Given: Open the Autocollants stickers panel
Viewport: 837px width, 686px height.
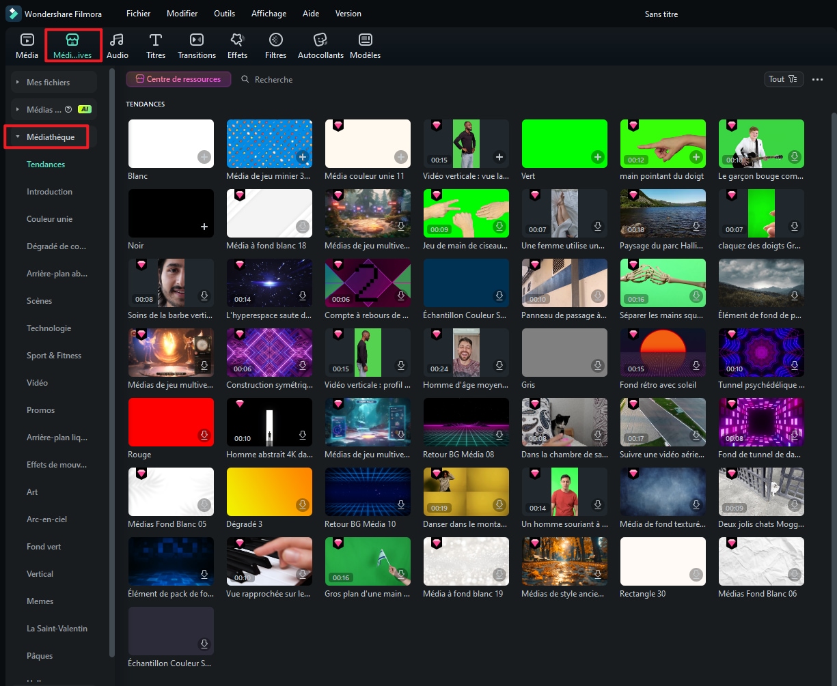Looking at the screenshot, I should 321,46.
